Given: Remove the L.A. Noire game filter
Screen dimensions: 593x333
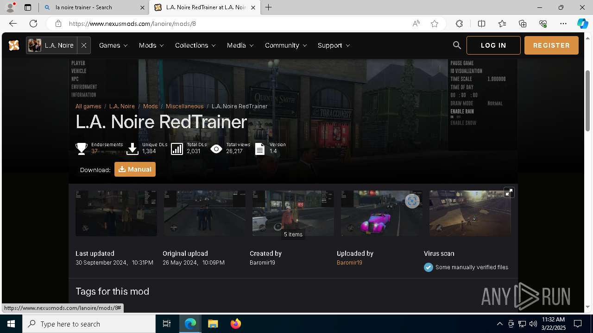Looking at the screenshot, I should tap(84, 45).
